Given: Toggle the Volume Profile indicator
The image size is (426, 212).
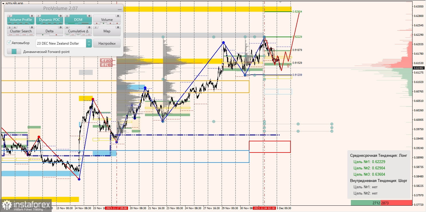Looking at the screenshot, I should (x=21, y=20).
